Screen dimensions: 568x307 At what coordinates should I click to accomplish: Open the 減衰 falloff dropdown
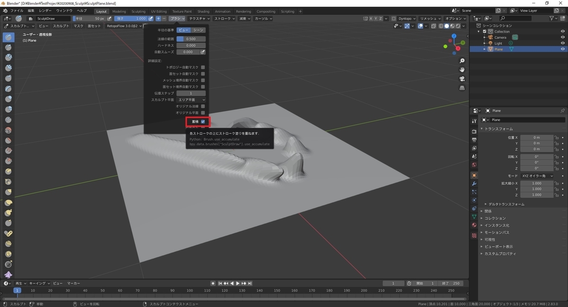pos(245,18)
